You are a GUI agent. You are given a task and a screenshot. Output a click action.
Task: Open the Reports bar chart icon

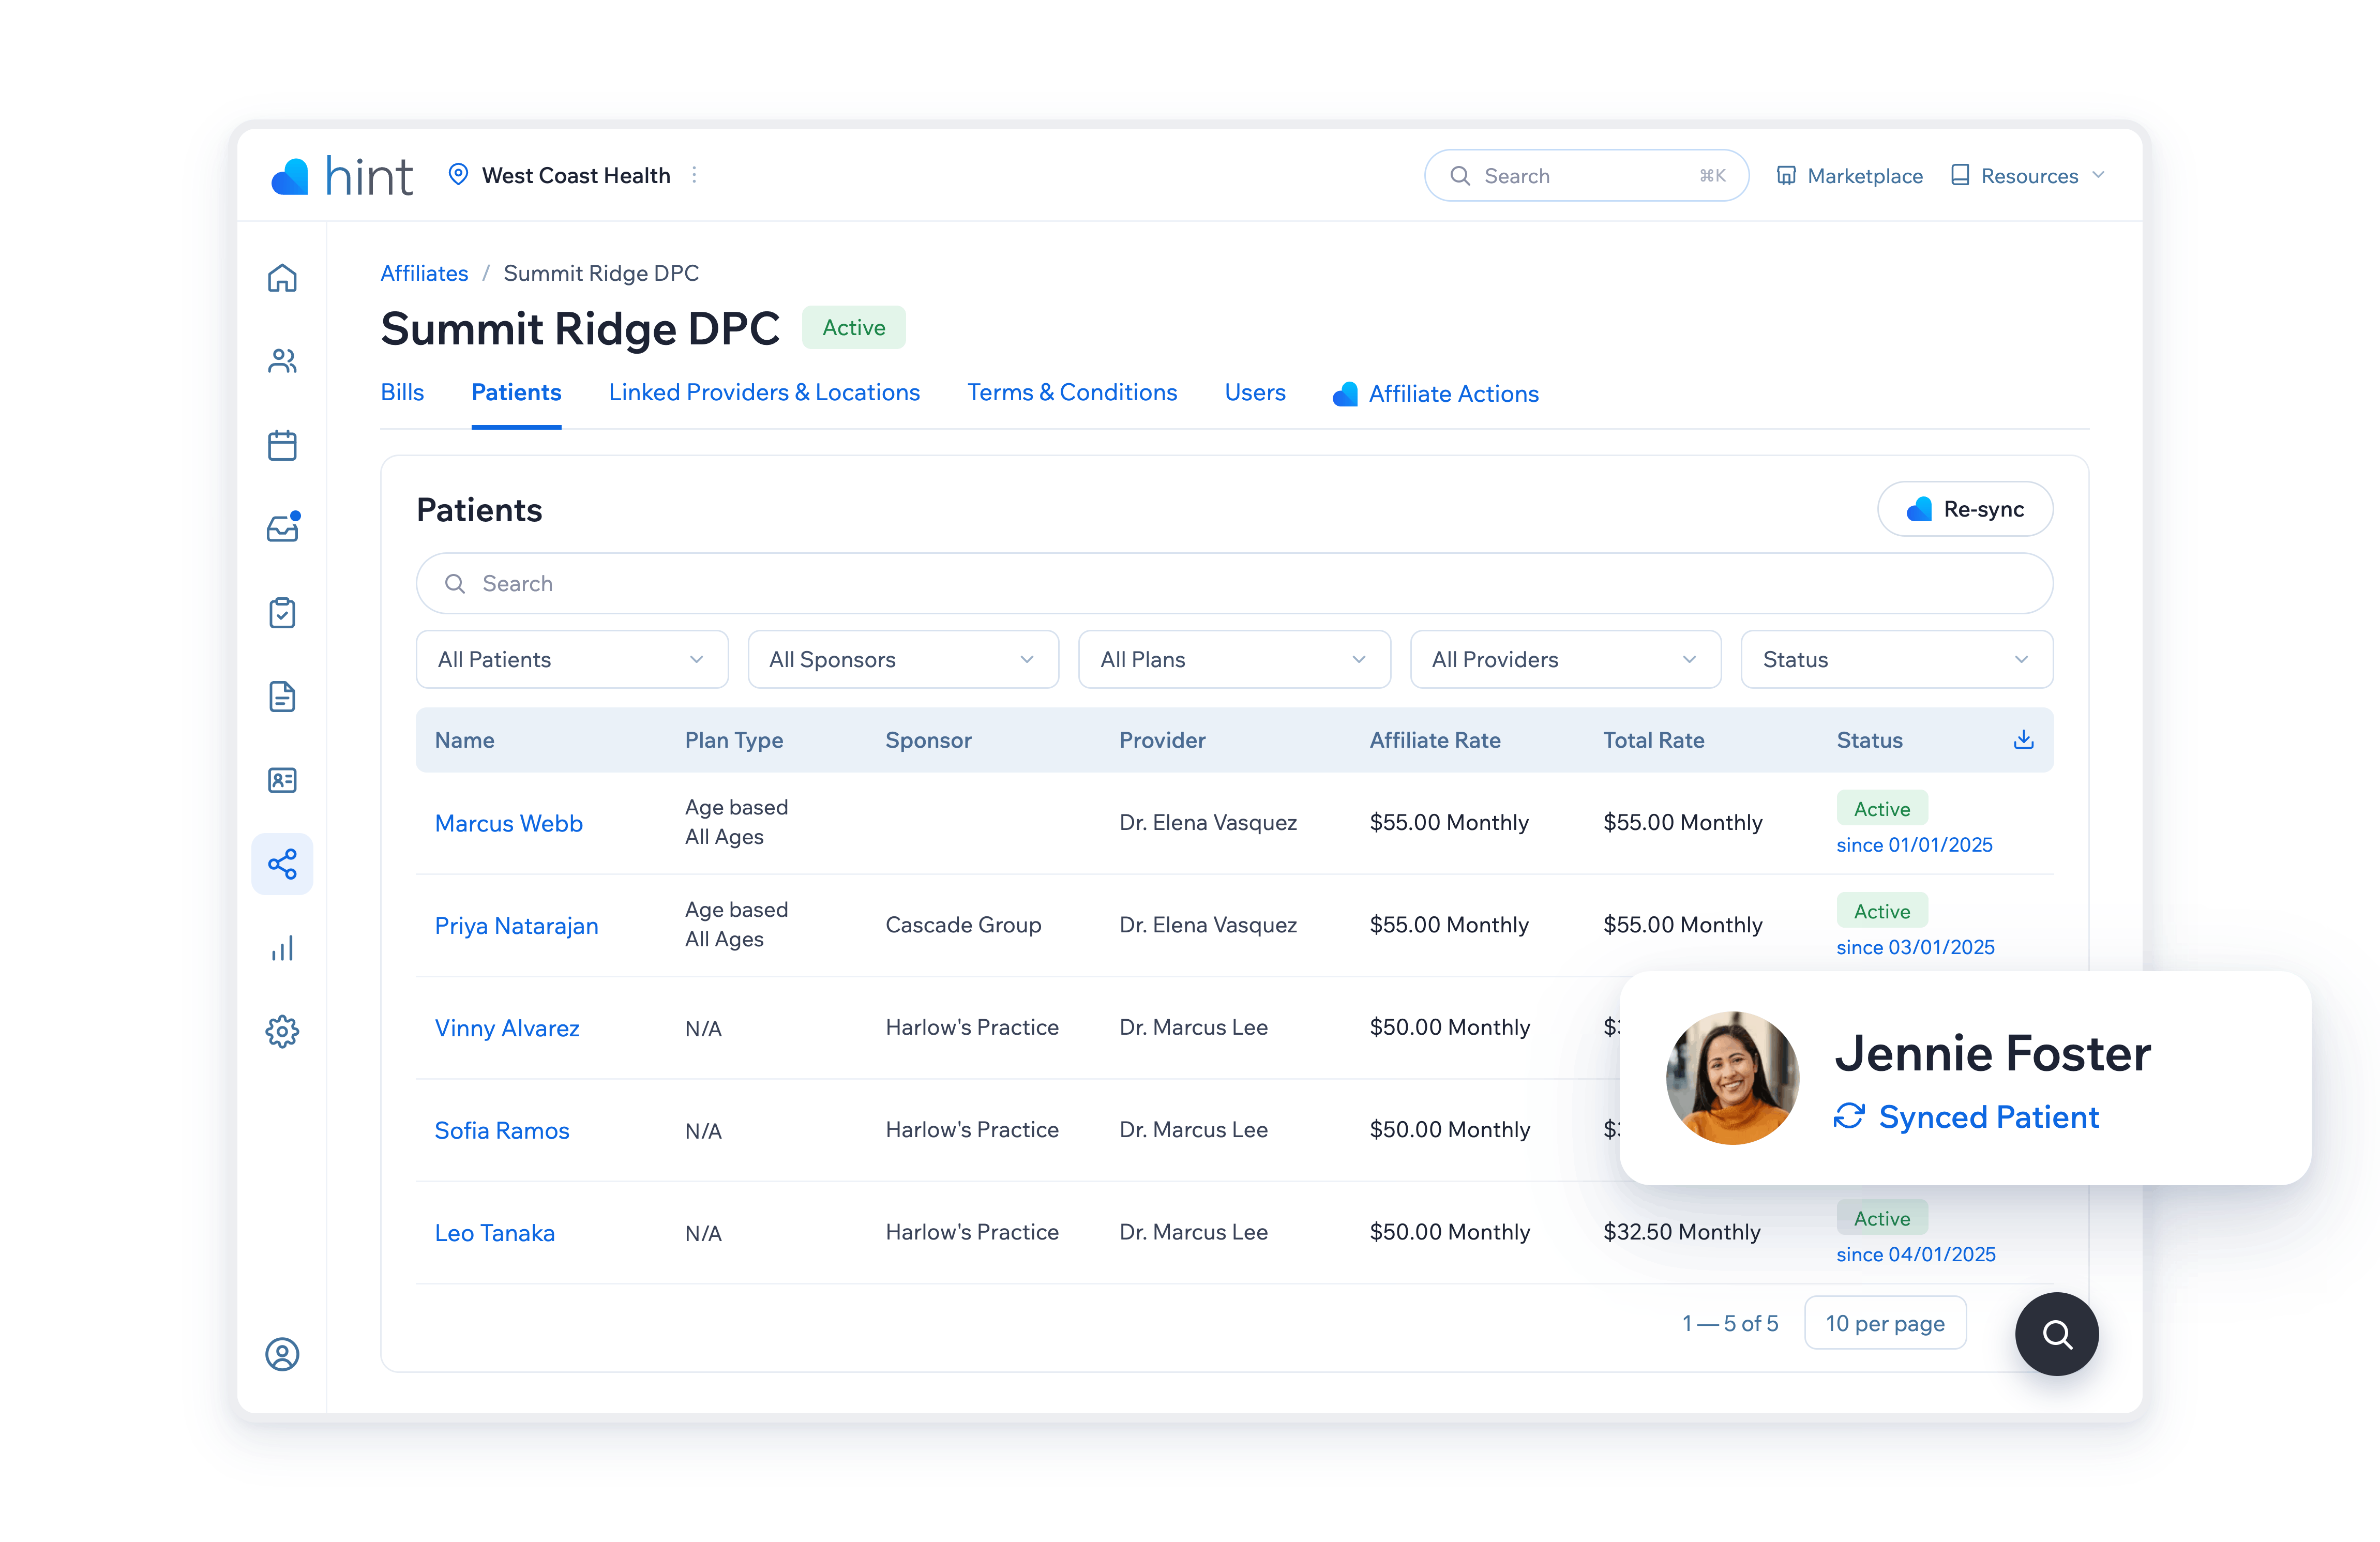tap(282, 948)
